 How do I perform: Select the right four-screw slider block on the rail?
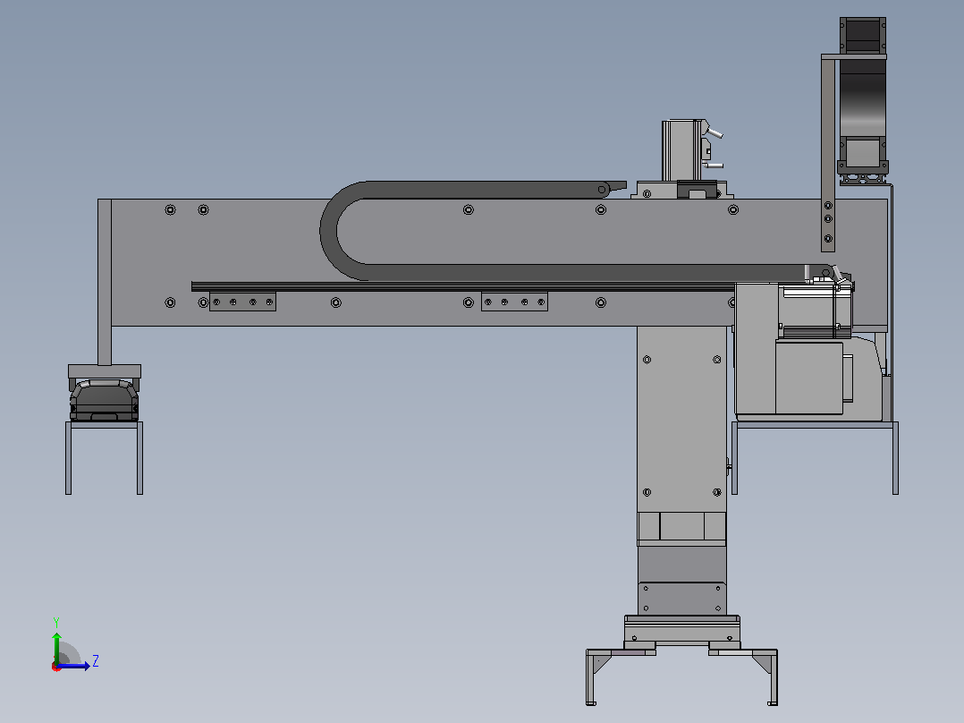click(514, 302)
